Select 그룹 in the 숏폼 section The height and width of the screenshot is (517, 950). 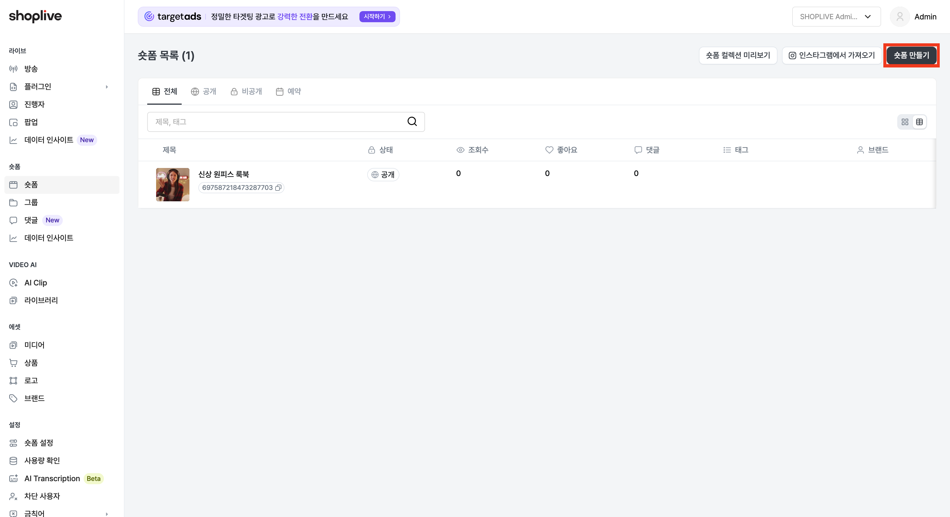(x=62, y=202)
